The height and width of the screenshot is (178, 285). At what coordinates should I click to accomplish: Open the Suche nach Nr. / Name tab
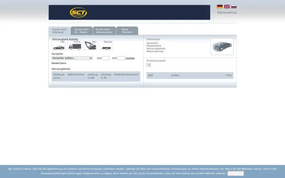pos(81,31)
